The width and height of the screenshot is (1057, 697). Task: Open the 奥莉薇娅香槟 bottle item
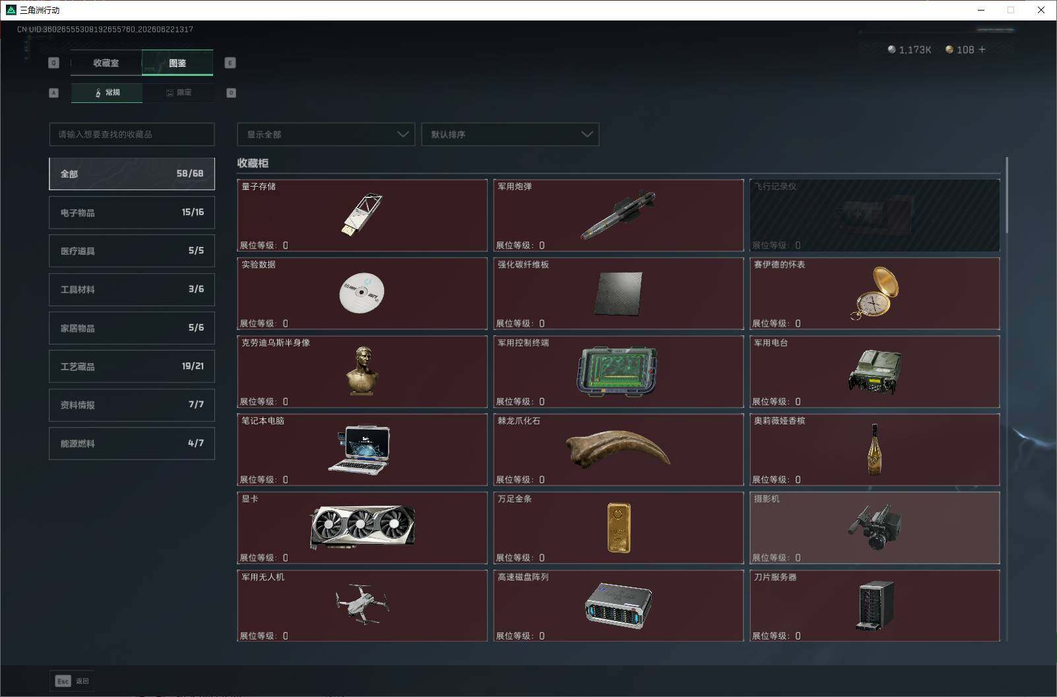[x=875, y=449]
